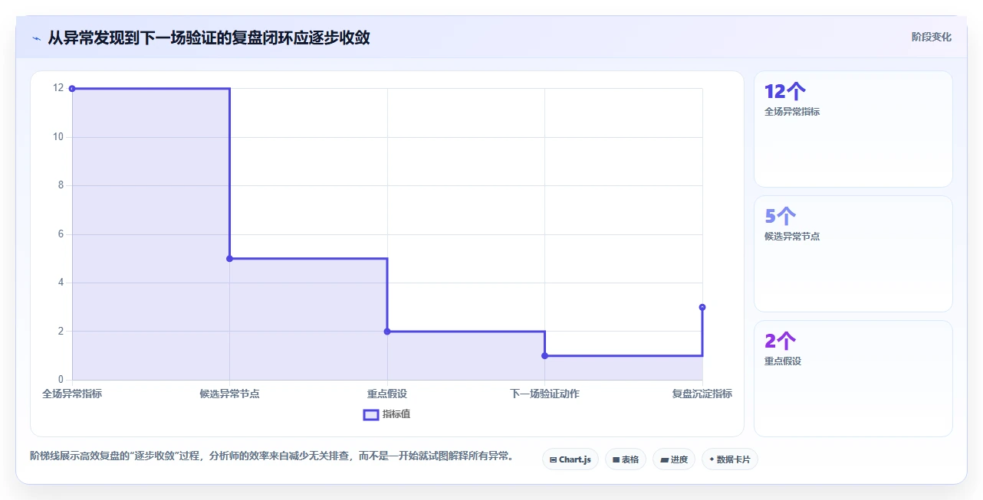Select the data point at 全场异常指标 value 12
983x500 pixels.
pos(72,89)
